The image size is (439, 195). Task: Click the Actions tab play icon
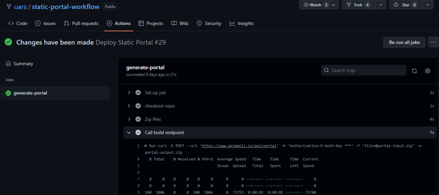109,23
